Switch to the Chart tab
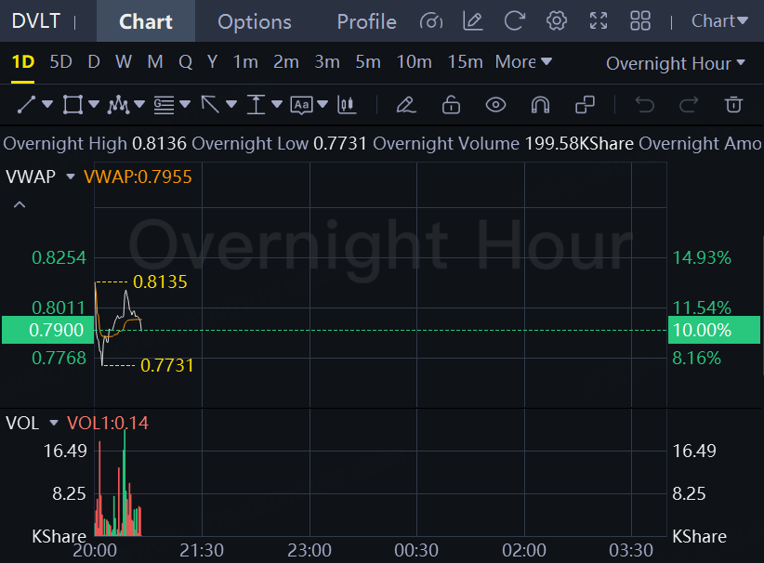This screenshot has height=563, width=764. pos(146,21)
